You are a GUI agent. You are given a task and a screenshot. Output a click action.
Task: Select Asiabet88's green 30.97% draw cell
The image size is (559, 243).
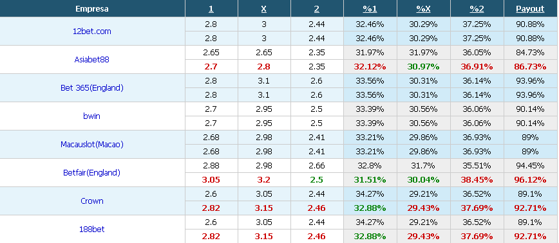click(423, 66)
